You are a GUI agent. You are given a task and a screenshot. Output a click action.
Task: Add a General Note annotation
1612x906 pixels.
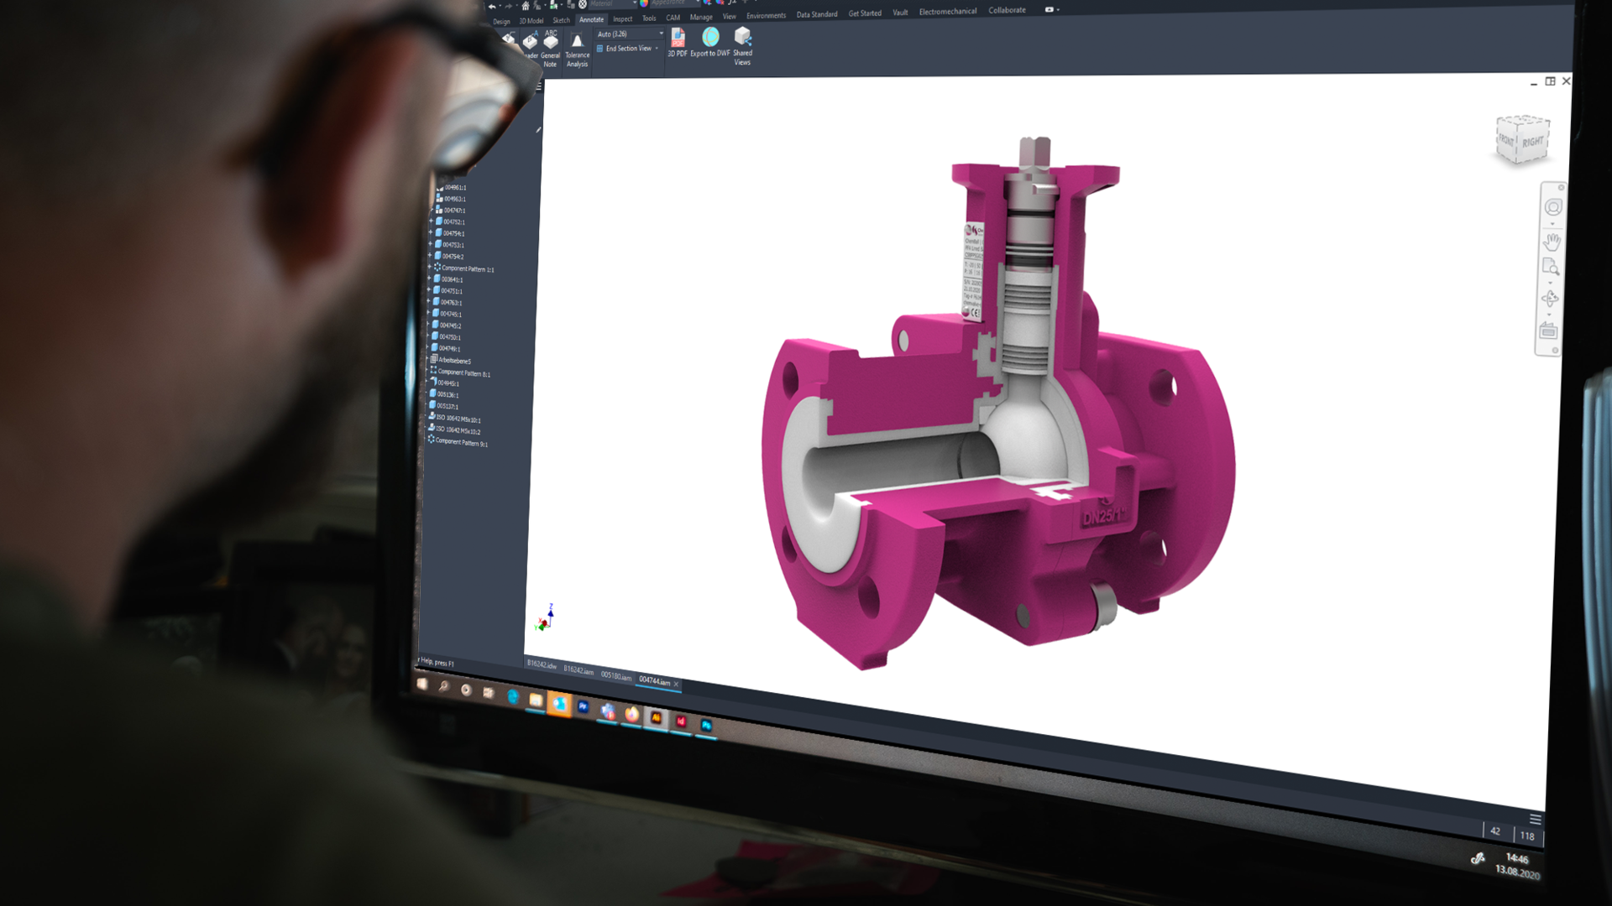coord(551,44)
